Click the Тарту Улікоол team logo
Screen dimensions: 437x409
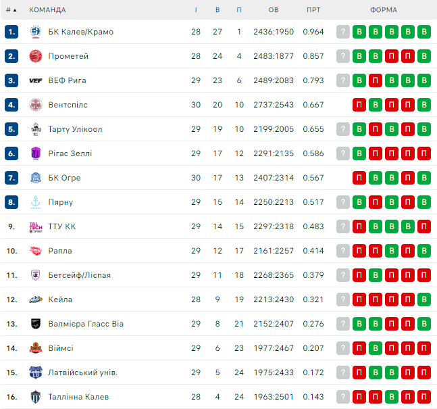(x=36, y=129)
